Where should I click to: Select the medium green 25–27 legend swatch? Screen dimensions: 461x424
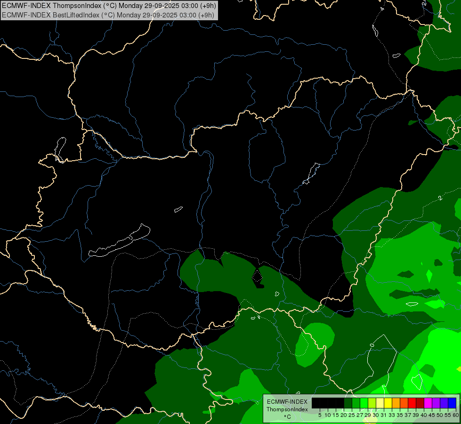click(356, 403)
